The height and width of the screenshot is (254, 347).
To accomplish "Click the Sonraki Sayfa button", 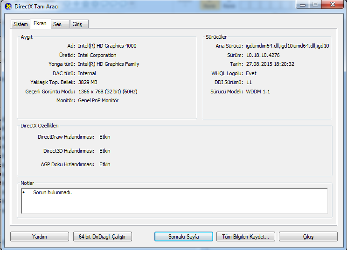I will (x=184, y=237).
